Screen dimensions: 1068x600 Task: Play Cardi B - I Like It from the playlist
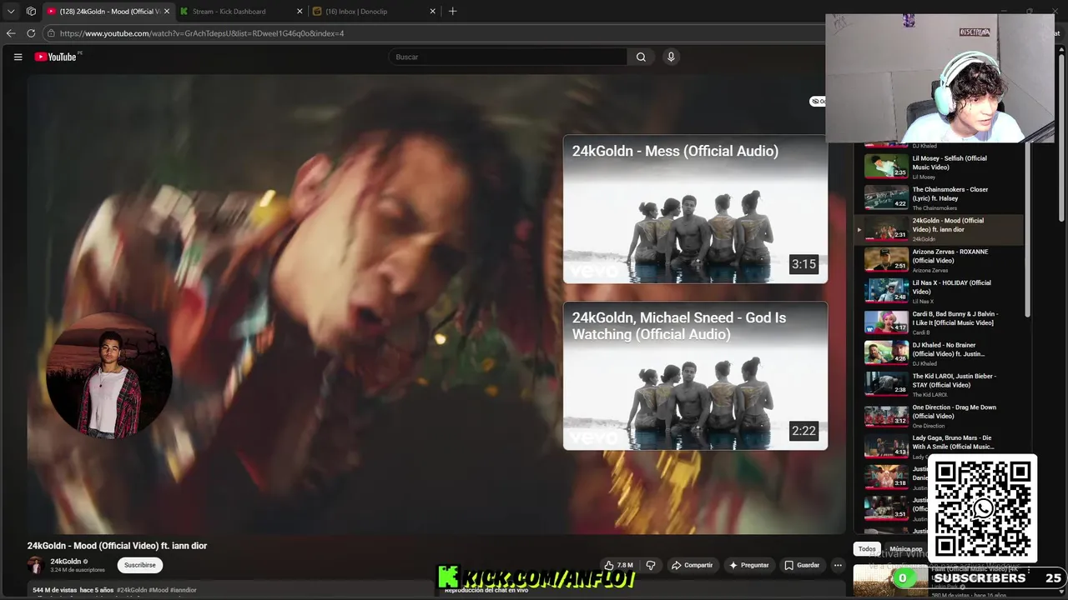(x=939, y=322)
